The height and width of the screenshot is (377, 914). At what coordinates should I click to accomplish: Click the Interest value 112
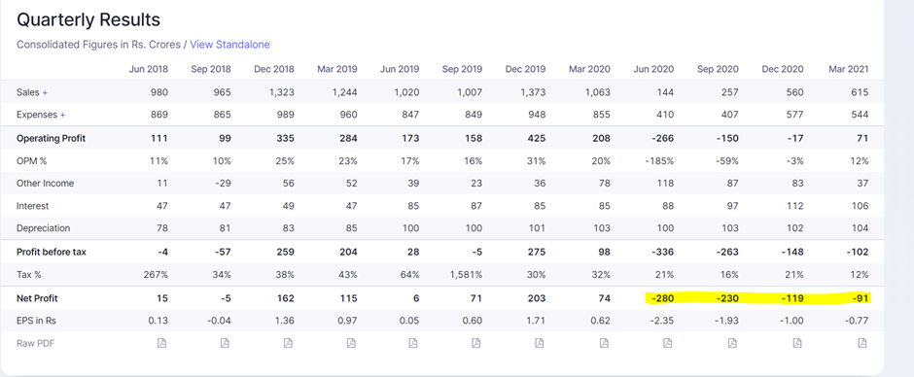pos(795,206)
